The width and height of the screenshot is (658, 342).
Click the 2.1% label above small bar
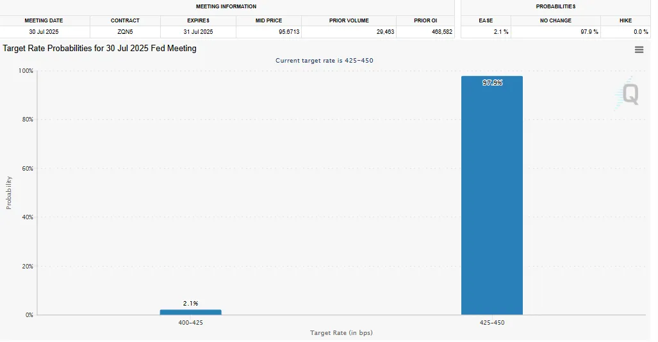(x=190, y=303)
